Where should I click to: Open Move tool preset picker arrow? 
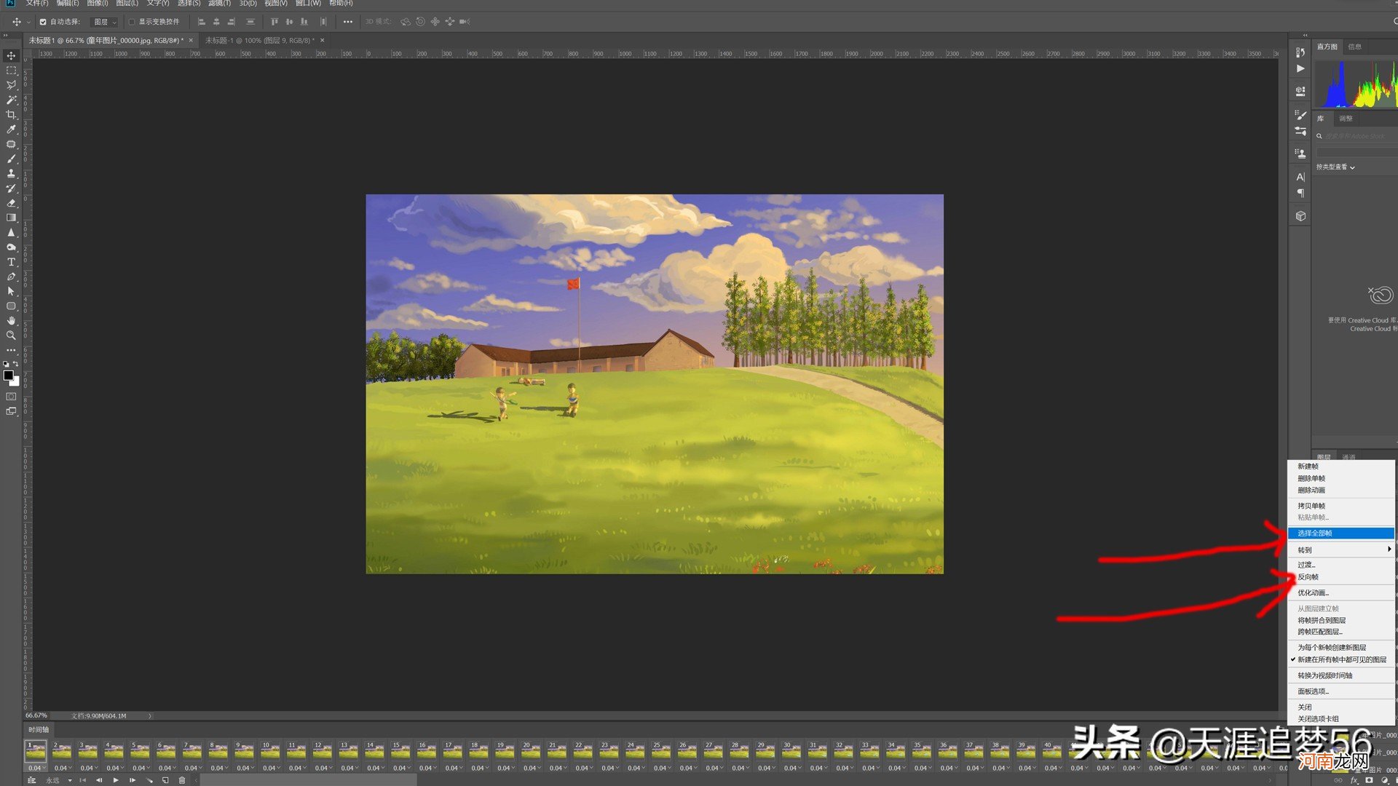(28, 22)
